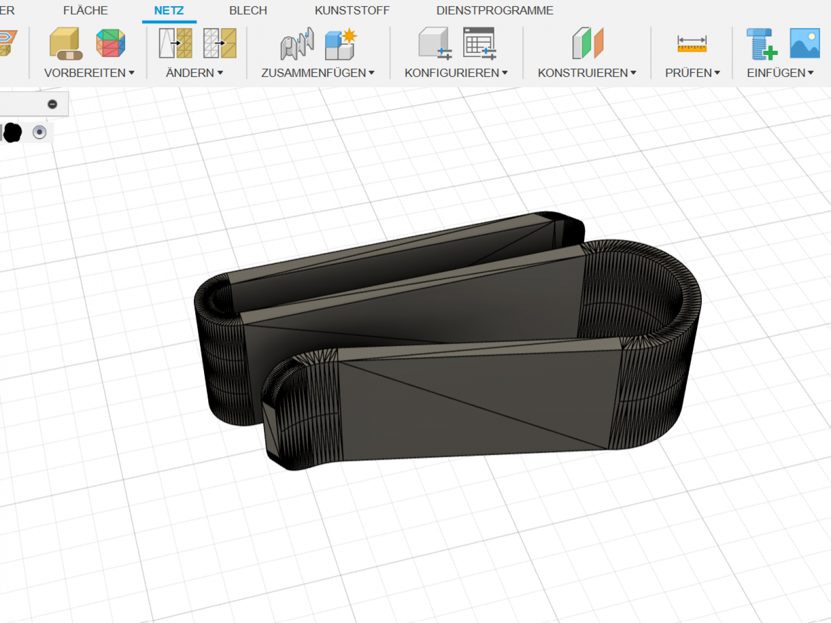Select the construction plane icon in Konstruieren
The image size is (831, 623).
[587, 43]
